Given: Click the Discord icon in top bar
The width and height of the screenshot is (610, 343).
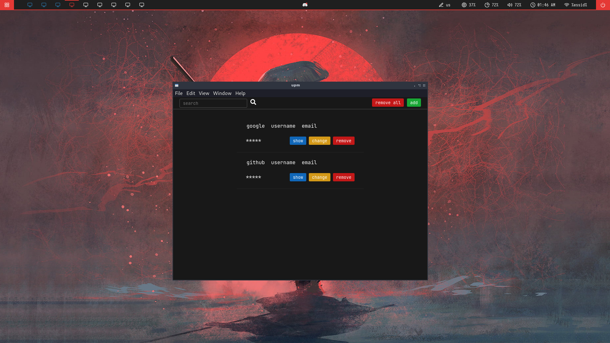Looking at the screenshot, I should [x=305, y=5].
